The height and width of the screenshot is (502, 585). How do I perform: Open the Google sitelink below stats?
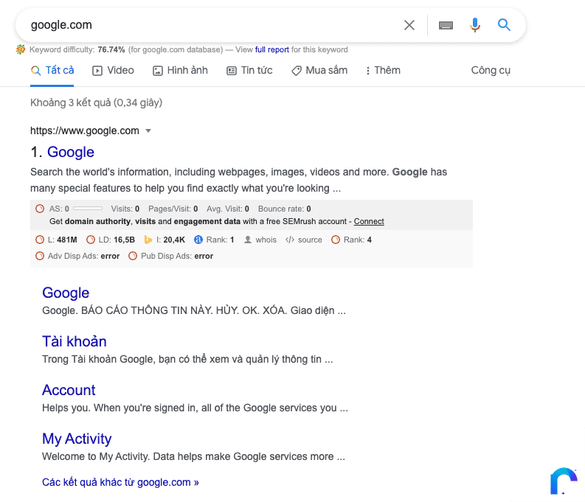click(x=66, y=293)
